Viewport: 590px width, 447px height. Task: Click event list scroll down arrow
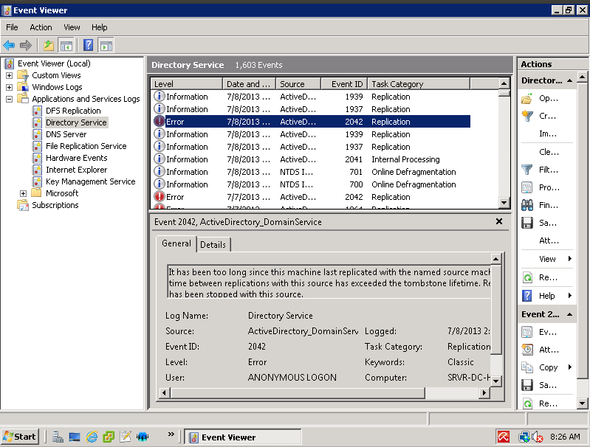[504, 203]
